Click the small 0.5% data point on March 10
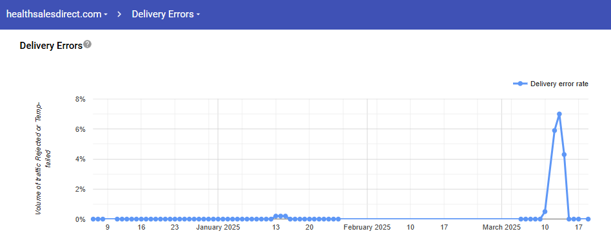Image resolution: width=611 pixels, height=247 pixels. point(545,212)
